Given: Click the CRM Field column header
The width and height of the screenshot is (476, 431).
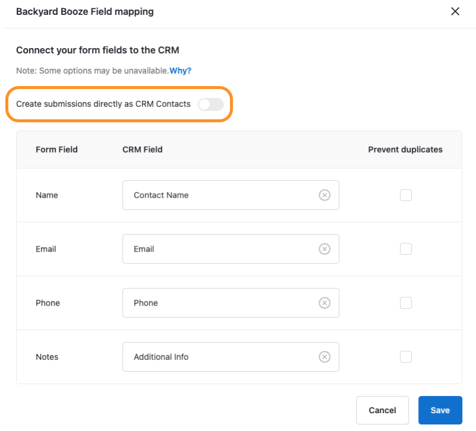Looking at the screenshot, I should tap(142, 150).
